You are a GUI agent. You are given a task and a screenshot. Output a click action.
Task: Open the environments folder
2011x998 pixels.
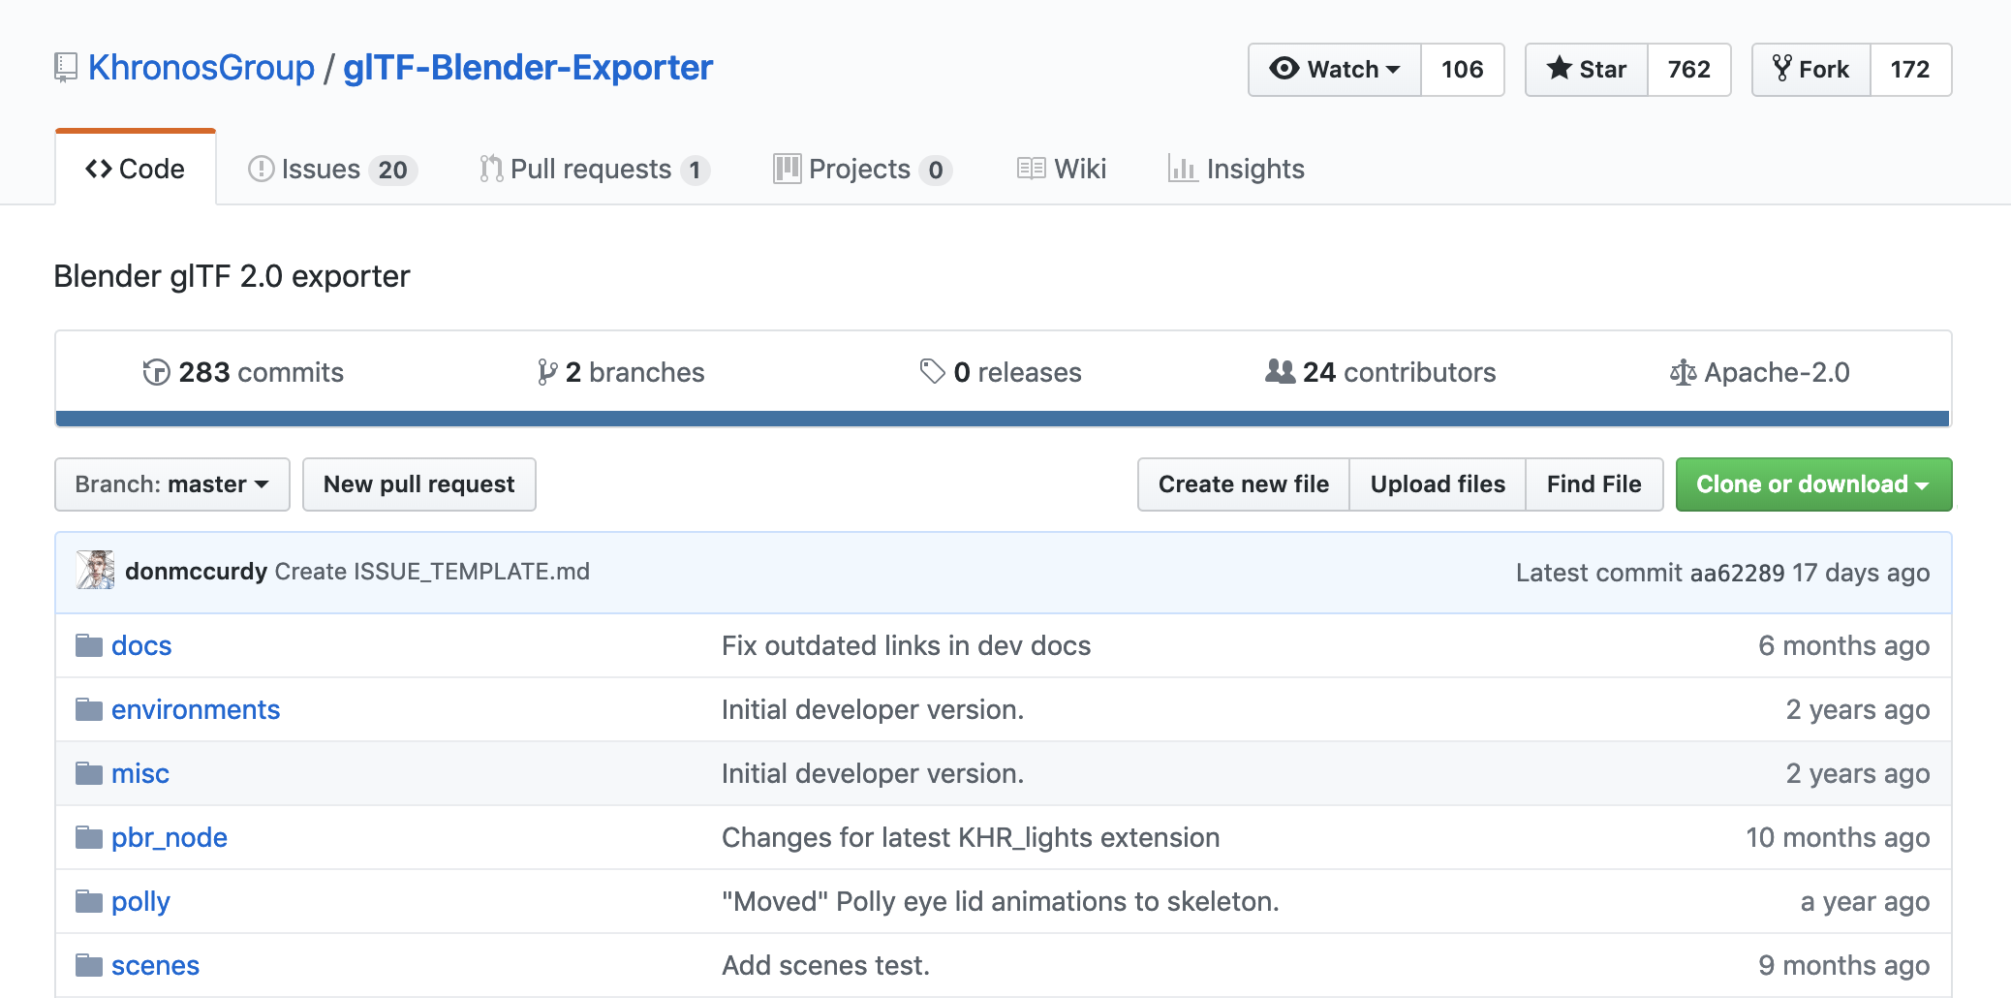pyautogui.click(x=196, y=709)
